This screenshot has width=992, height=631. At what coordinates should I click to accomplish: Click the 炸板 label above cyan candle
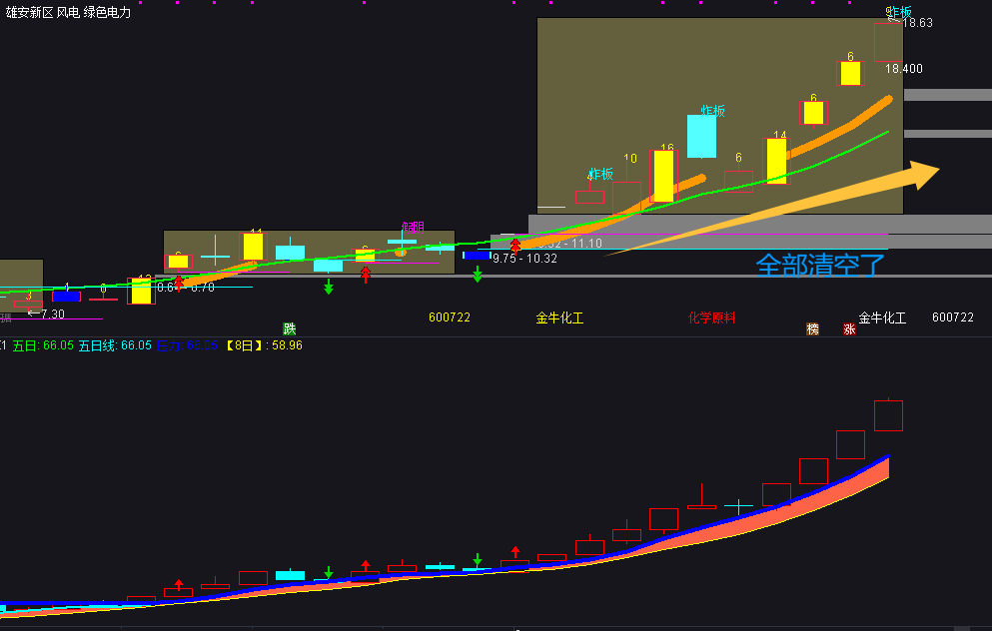click(x=713, y=111)
